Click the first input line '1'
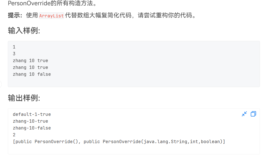 click(x=14, y=47)
